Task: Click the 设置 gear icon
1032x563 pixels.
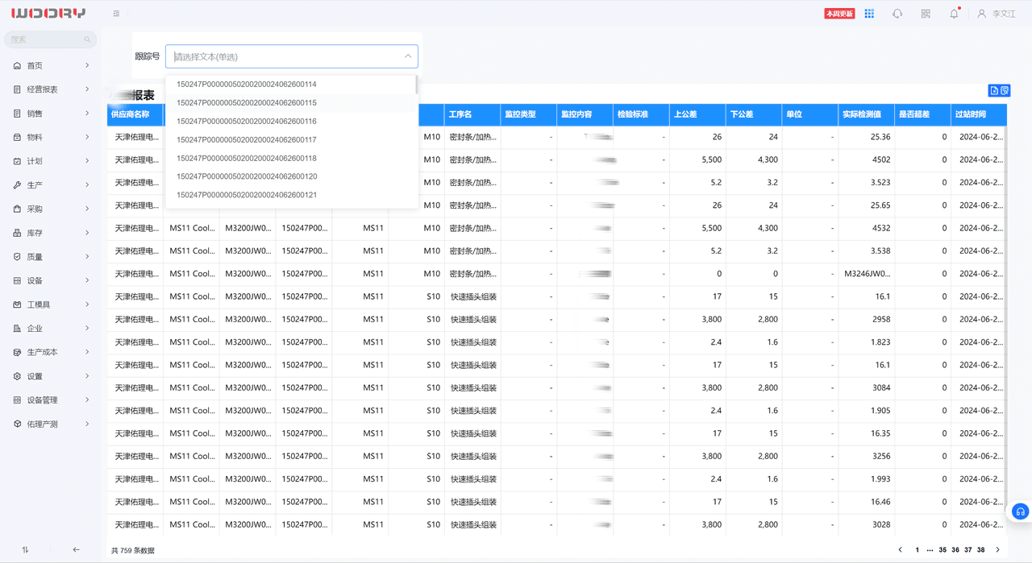Action: pyautogui.click(x=18, y=376)
